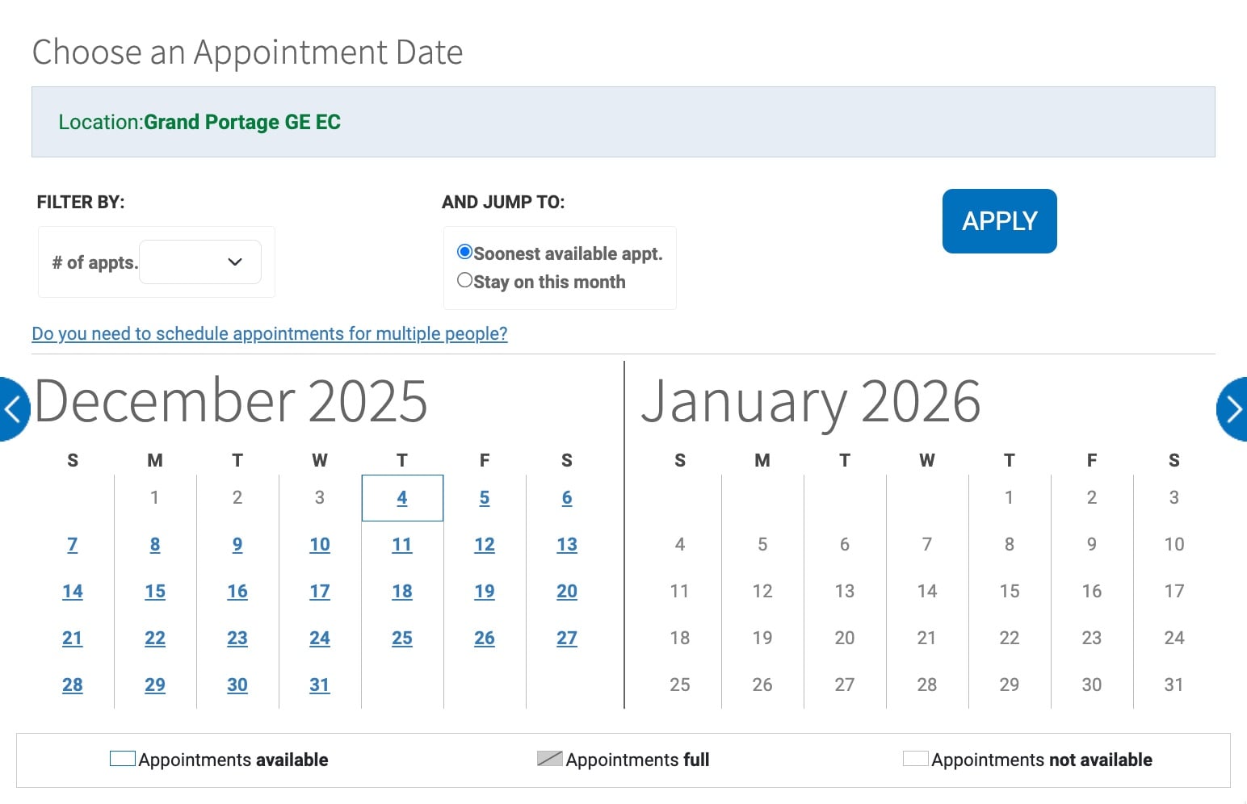Pick December 18 on the calendar
The width and height of the screenshot is (1247, 804).
point(402,592)
